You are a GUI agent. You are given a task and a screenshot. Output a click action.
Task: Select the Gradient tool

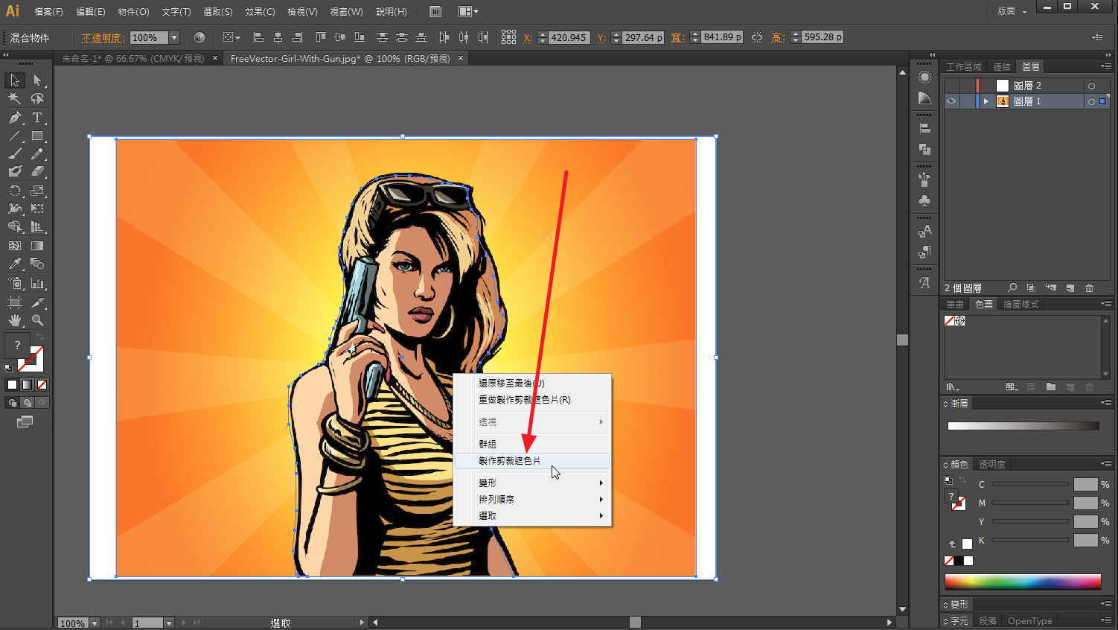tap(37, 246)
